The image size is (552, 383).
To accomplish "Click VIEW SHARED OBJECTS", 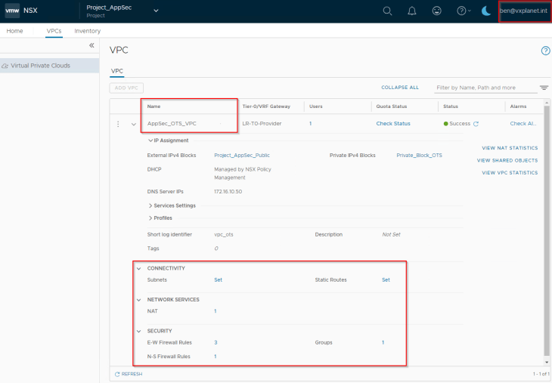I will click(507, 160).
